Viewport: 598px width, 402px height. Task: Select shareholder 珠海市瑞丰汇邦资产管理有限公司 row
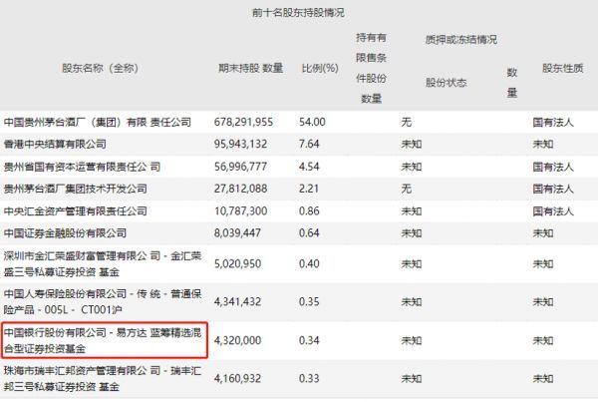click(x=103, y=379)
